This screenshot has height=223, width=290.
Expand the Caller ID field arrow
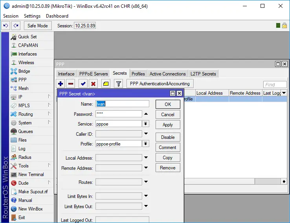point(146,134)
